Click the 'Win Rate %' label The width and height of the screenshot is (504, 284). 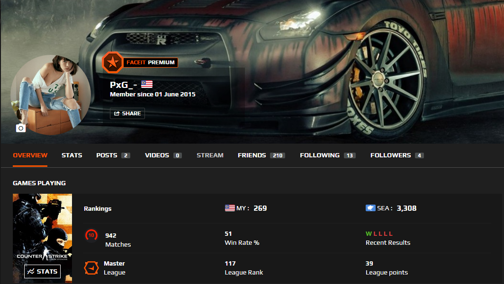point(242,242)
